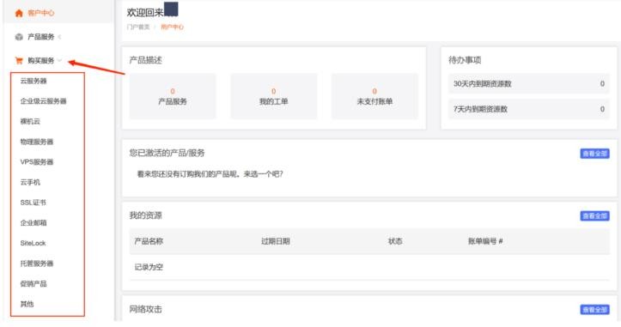
Task: Select 企业邮箱 in the purchase list
Action: pyautogui.click(x=33, y=222)
